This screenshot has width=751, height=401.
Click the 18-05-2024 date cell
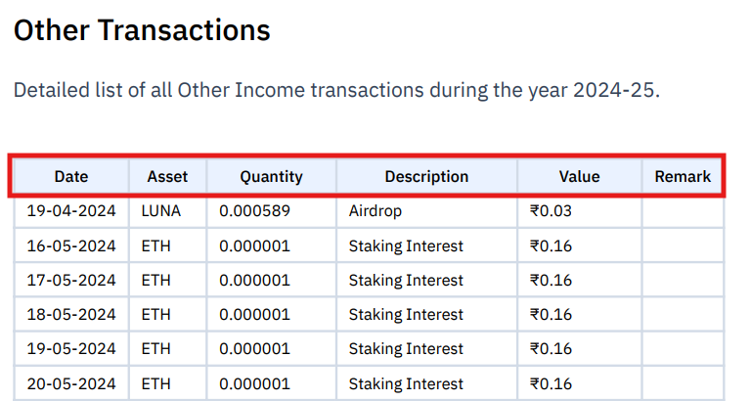point(70,314)
